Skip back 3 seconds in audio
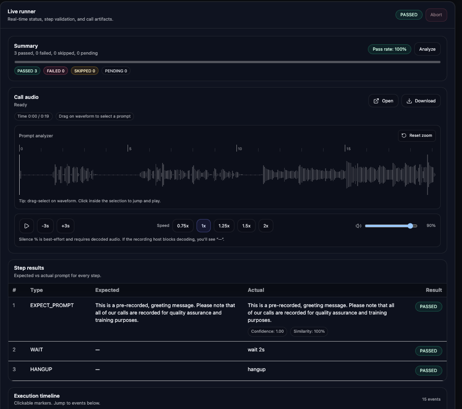 click(45, 226)
